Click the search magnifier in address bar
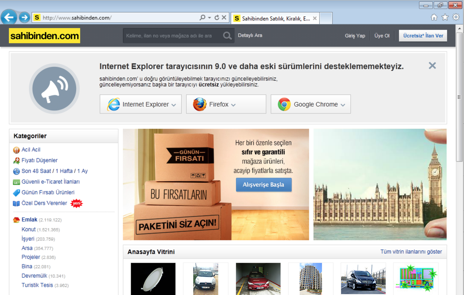 [202, 17]
